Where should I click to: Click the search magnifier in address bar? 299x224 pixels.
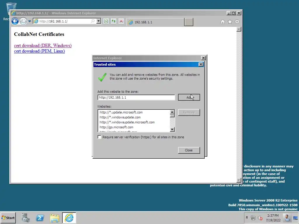(93, 21)
